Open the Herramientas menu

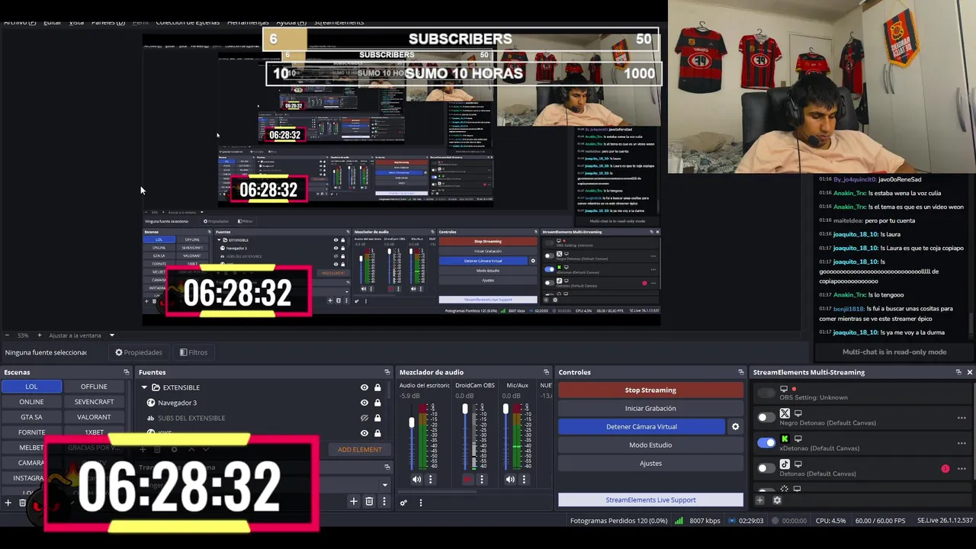(248, 22)
